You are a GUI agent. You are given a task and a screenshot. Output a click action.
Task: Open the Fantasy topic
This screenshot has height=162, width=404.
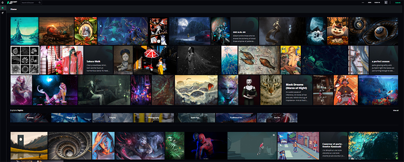click(30, 118)
